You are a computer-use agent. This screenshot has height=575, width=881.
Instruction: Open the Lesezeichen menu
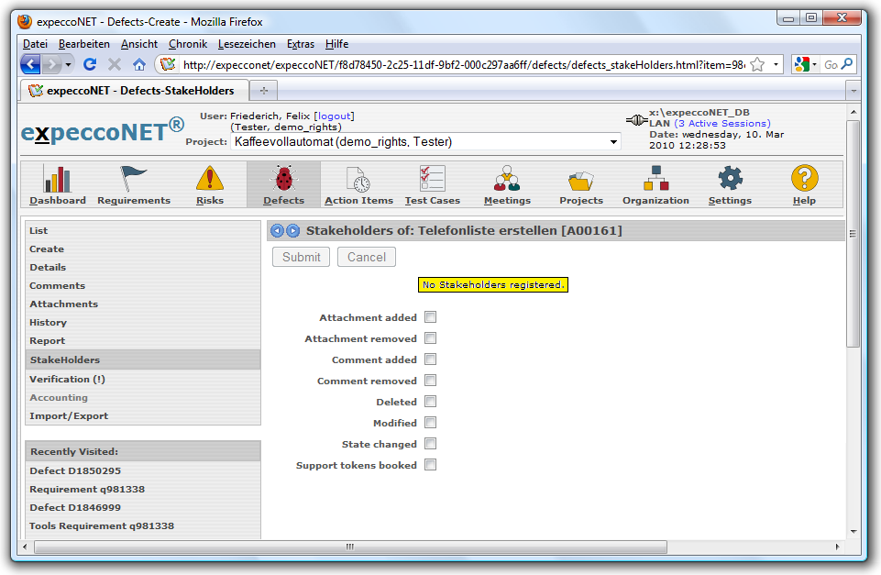(x=247, y=44)
